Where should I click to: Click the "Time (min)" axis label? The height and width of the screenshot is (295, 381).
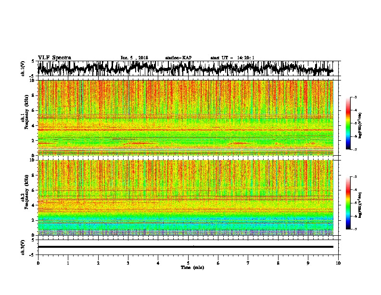tap(192, 268)
